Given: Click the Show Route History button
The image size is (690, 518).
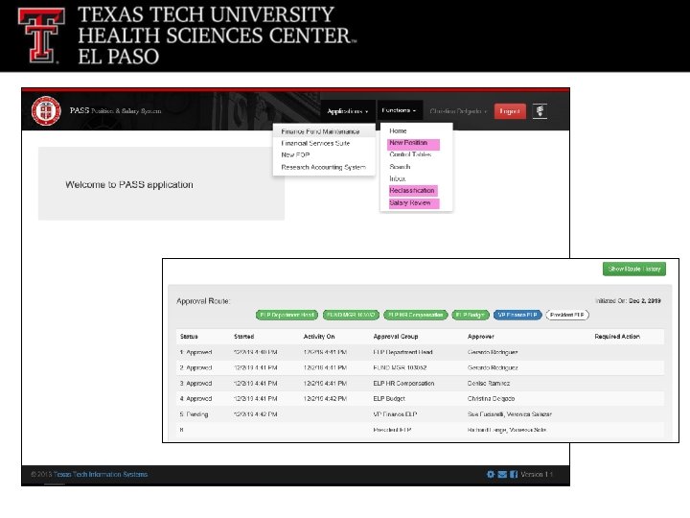Looking at the screenshot, I should (634, 269).
